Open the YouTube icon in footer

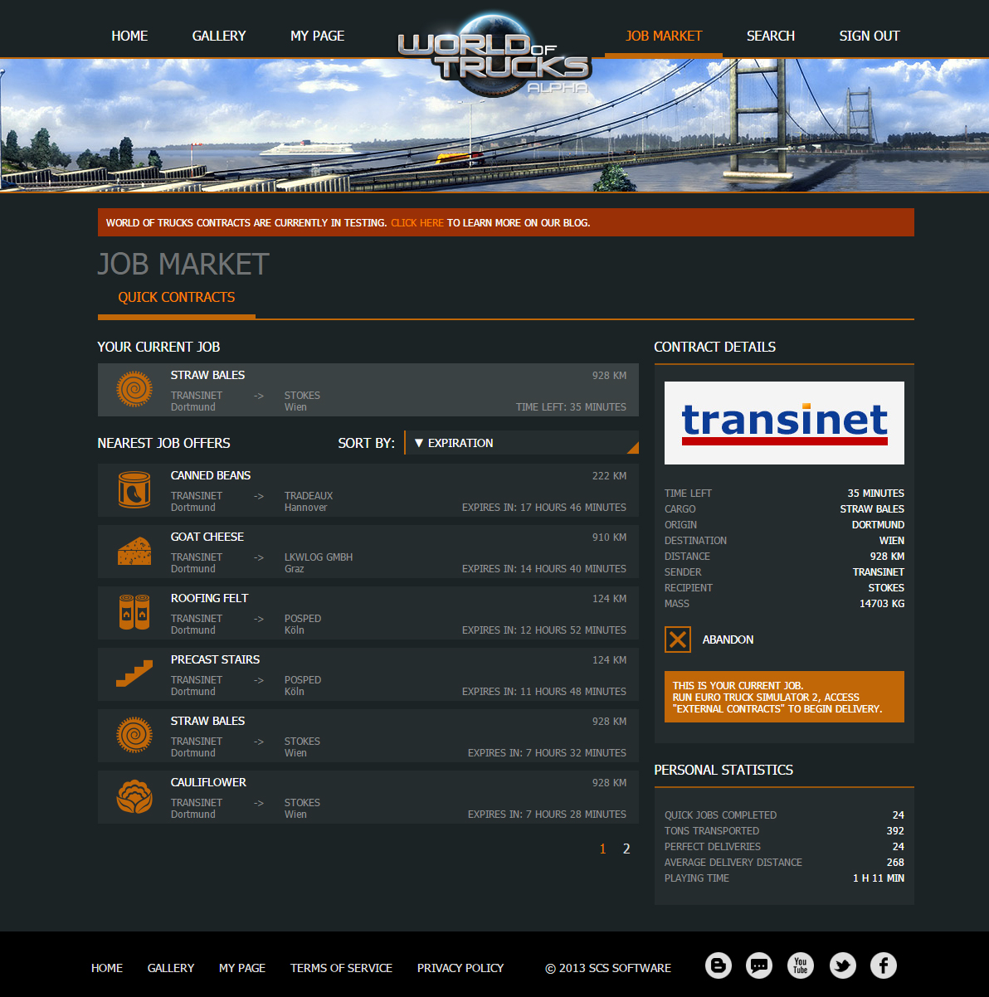[x=801, y=965]
